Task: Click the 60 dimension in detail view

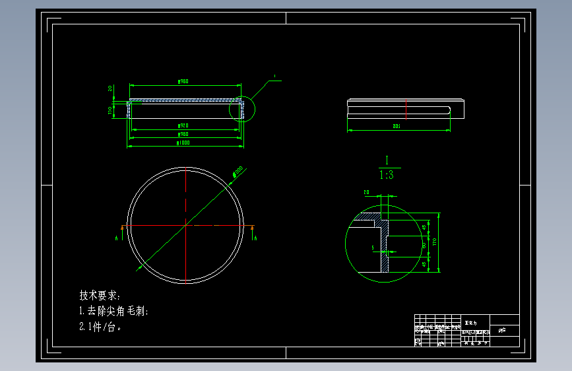Action: [x=424, y=245]
